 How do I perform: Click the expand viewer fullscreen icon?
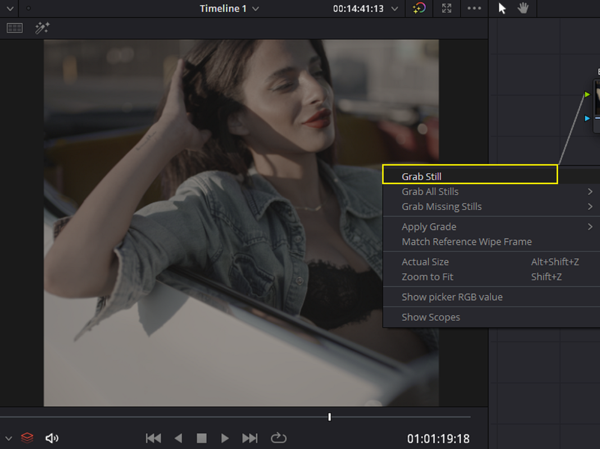[447, 8]
